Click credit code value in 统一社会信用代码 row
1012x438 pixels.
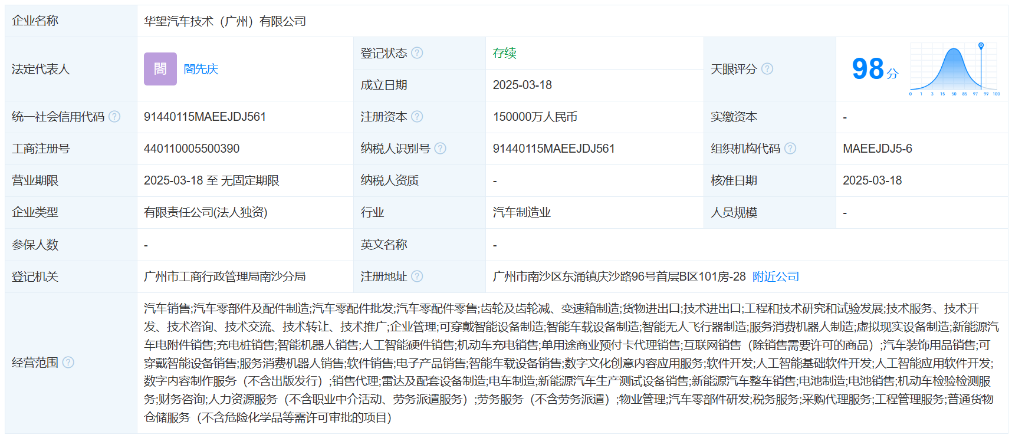(205, 117)
